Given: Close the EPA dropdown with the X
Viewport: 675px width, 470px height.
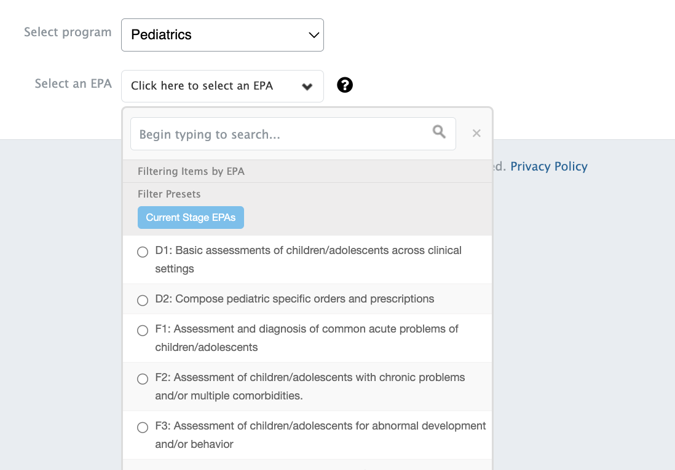Looking at the screenshot, I should point(476,133).
